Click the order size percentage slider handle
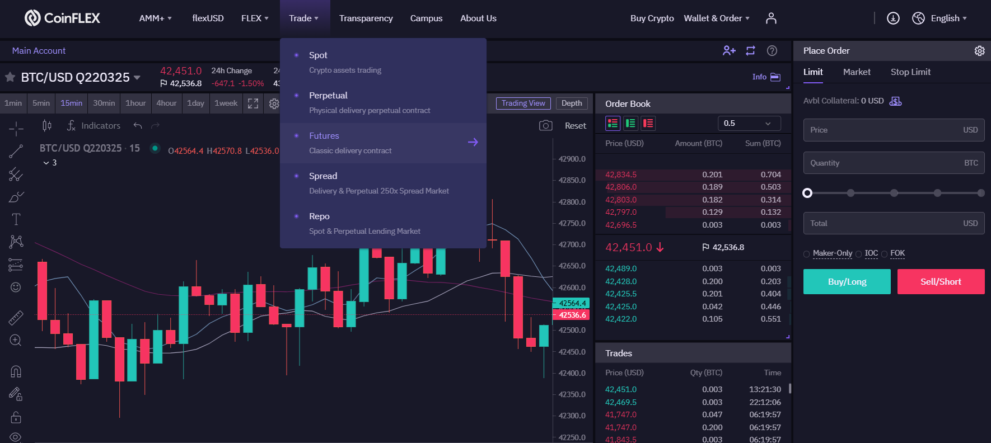The height and width of the screenshot is (443, 991). pyautogui.click(x=807, y=193)
